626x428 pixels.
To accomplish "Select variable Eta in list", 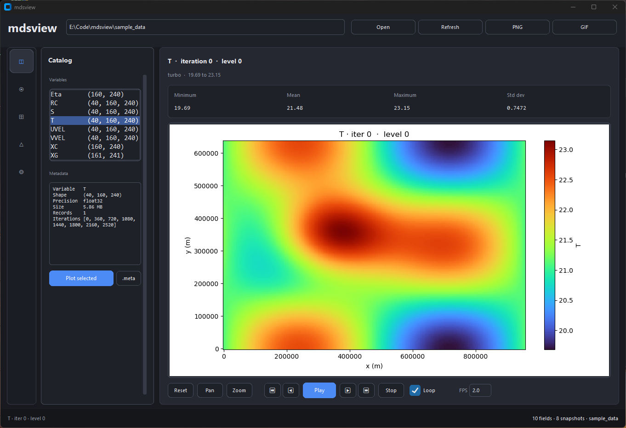I will [95, 94].
